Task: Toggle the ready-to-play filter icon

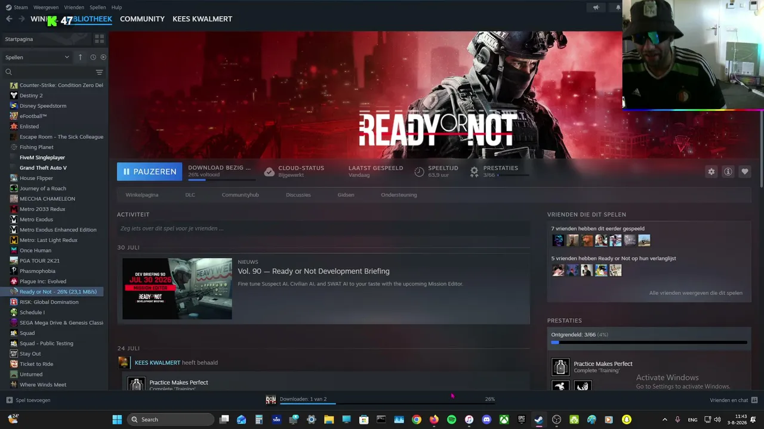Action: [x=103, y=57]
